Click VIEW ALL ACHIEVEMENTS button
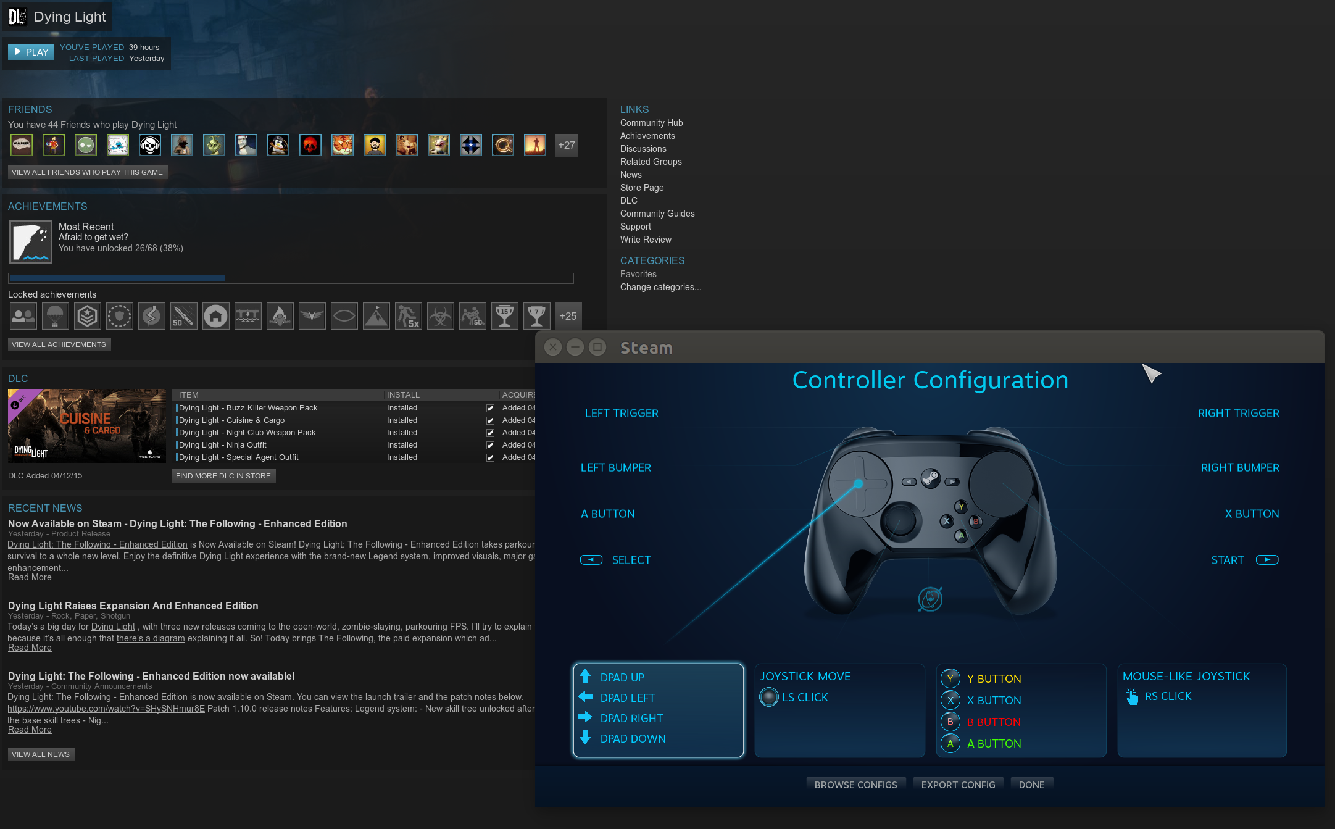The image size is (1335, 829). tap(60, 345)
